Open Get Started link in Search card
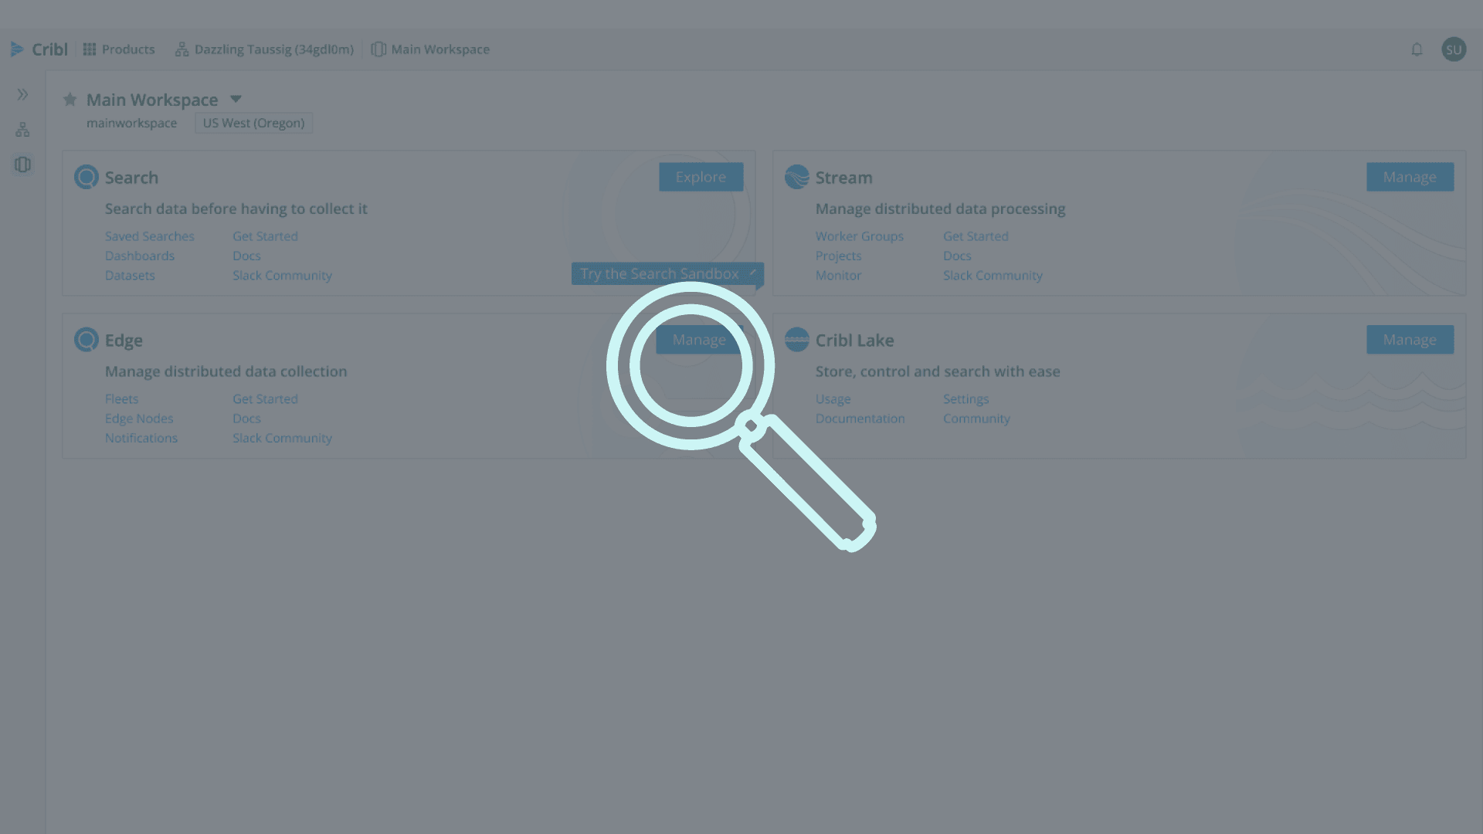 click(x=265, y=236)
